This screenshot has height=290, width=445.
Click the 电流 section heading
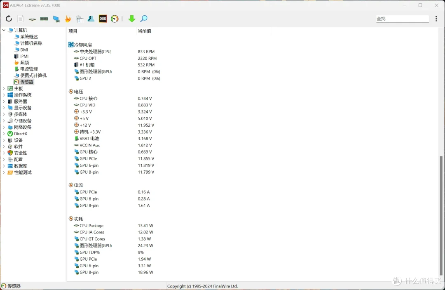[x=78, y=186]
